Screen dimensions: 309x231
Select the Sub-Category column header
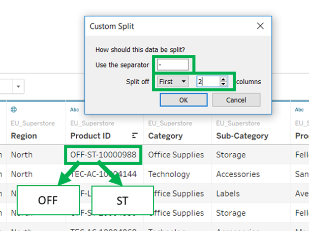pyautogui.click(x=242, y=136)
